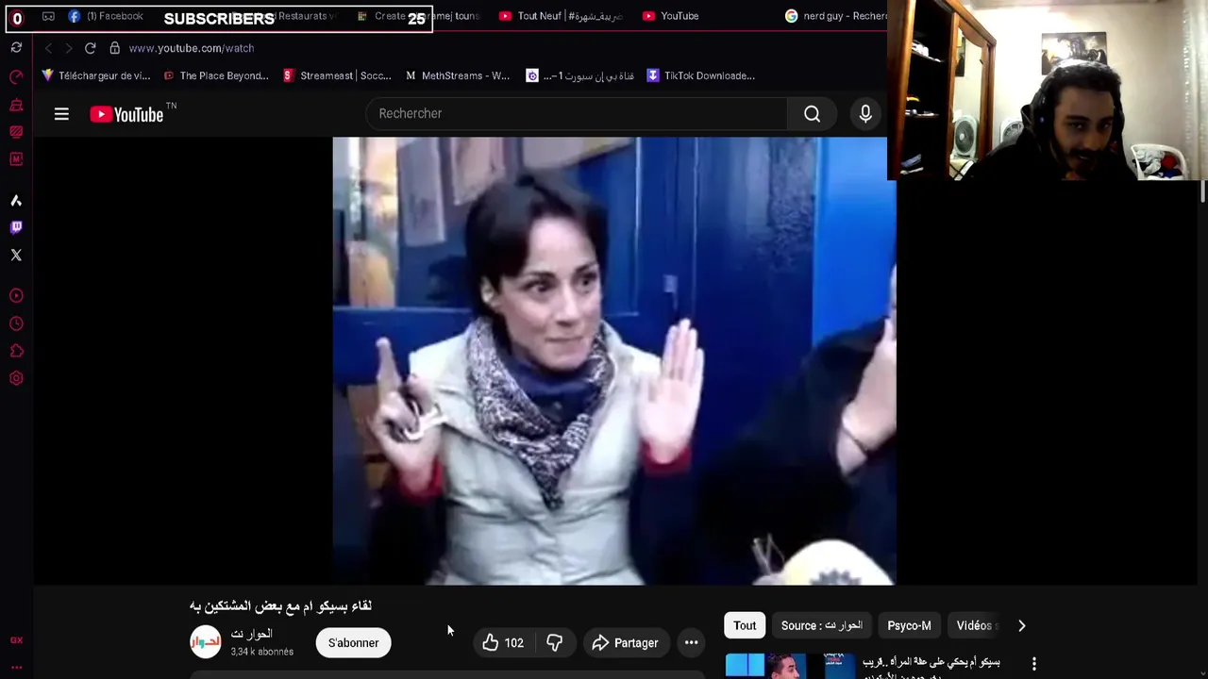Open The Place Beyond... bookmark

pos(216,75)
